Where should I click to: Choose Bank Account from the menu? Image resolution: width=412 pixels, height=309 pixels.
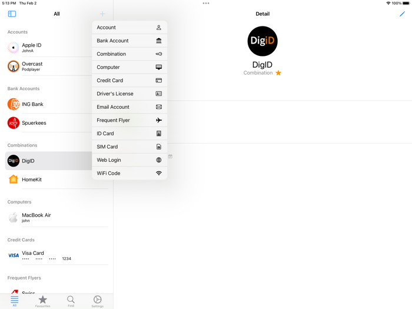pos(129,41)
